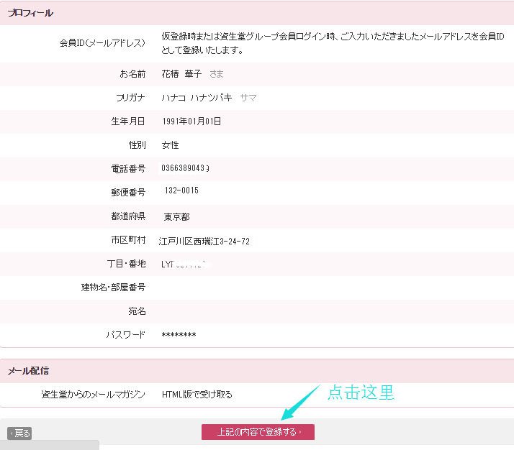Image resolution: width=514 pixels, height=450 pixels.
Task: Click the prefecture value 東京都
Action: coord(176,216)
